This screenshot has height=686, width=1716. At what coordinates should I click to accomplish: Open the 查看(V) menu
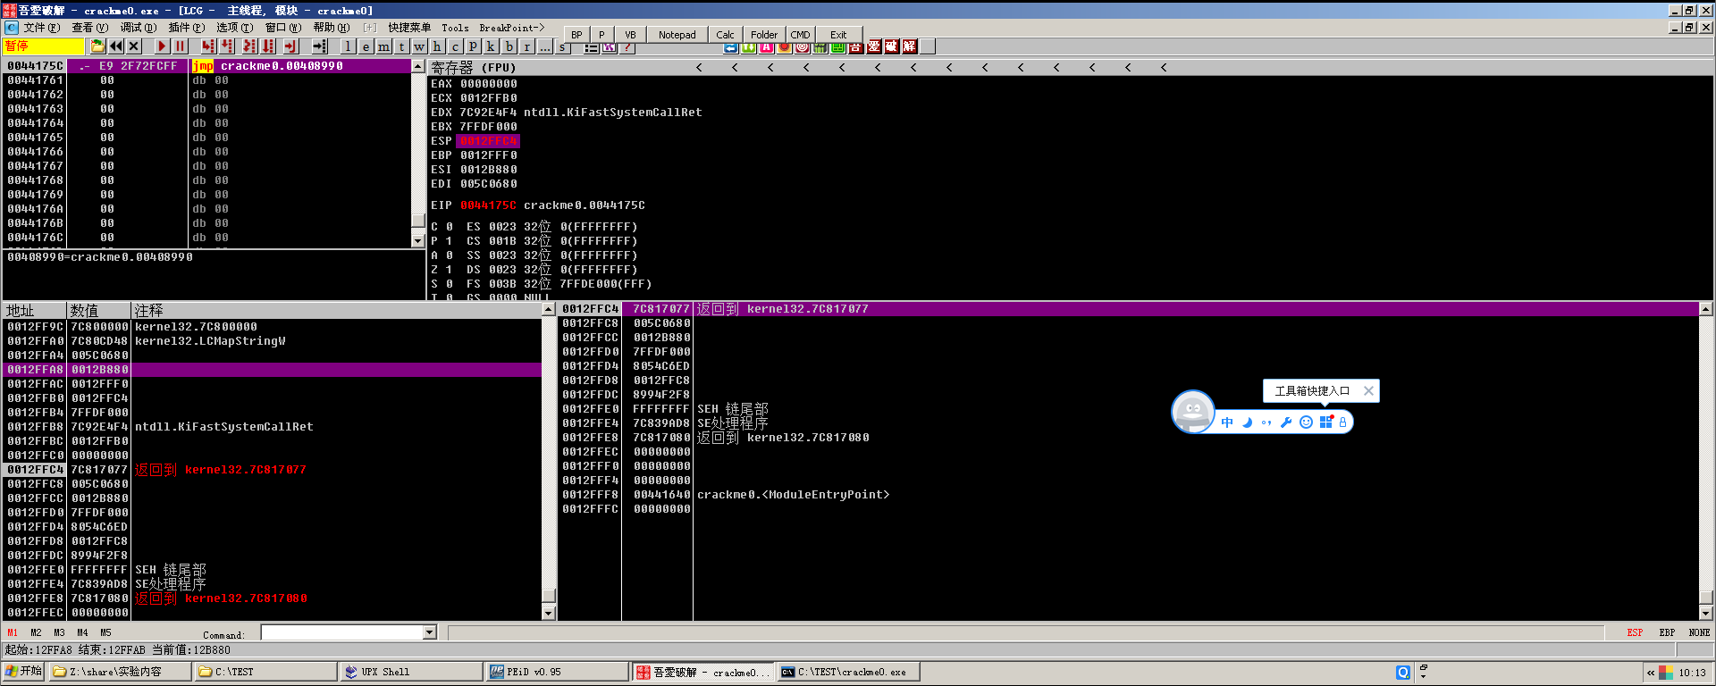pos(89,28)
